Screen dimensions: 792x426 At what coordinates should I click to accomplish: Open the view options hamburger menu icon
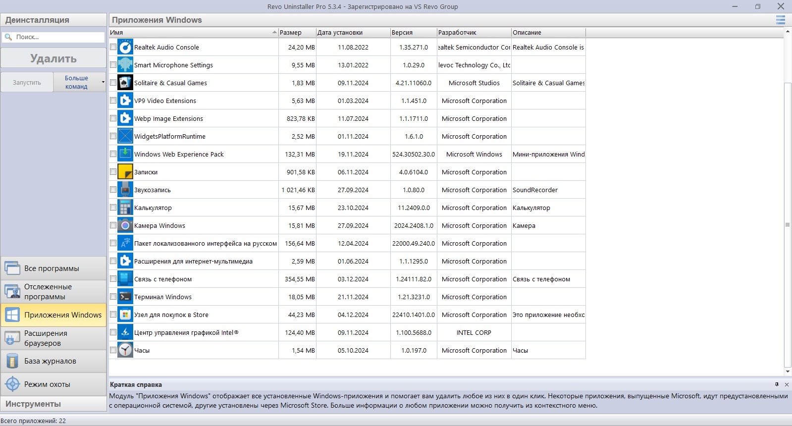[x=781, y=20]
